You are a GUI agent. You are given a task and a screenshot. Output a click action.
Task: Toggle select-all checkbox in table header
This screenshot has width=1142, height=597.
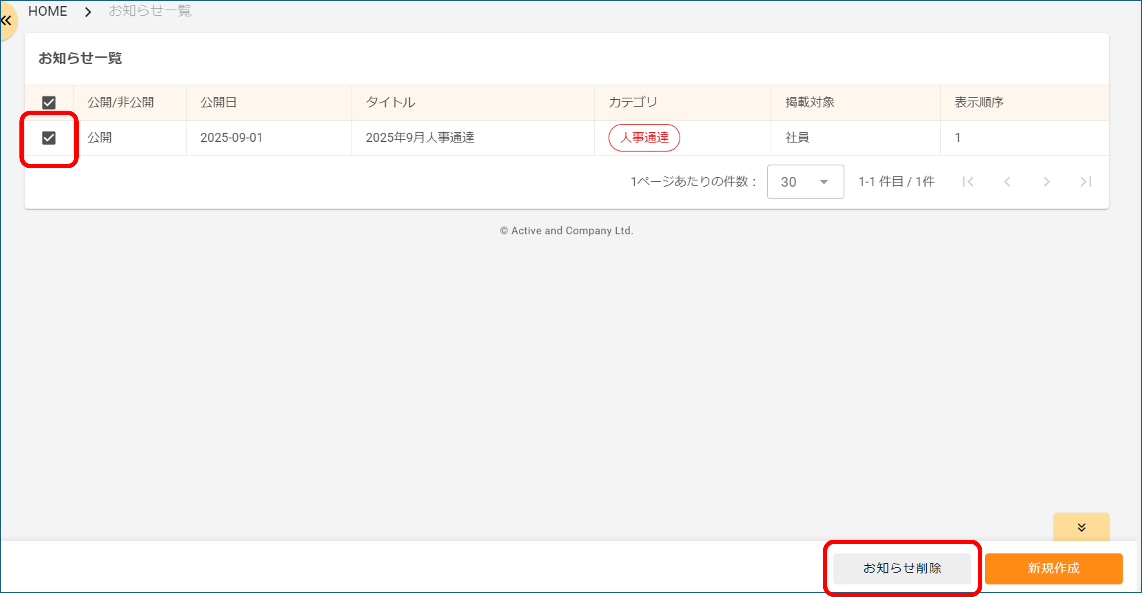(49, 102)
